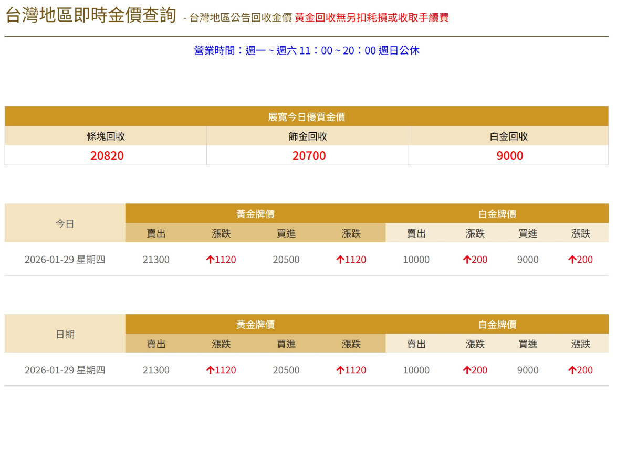The height and width of the screenshot is (472, 637).
Task: Click gold 賣出 header in 今日 table
Action: [x=156, y=233]
